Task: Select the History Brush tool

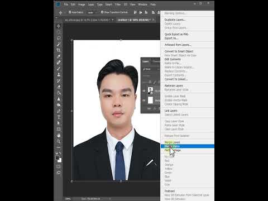Action: coord(59,81)
